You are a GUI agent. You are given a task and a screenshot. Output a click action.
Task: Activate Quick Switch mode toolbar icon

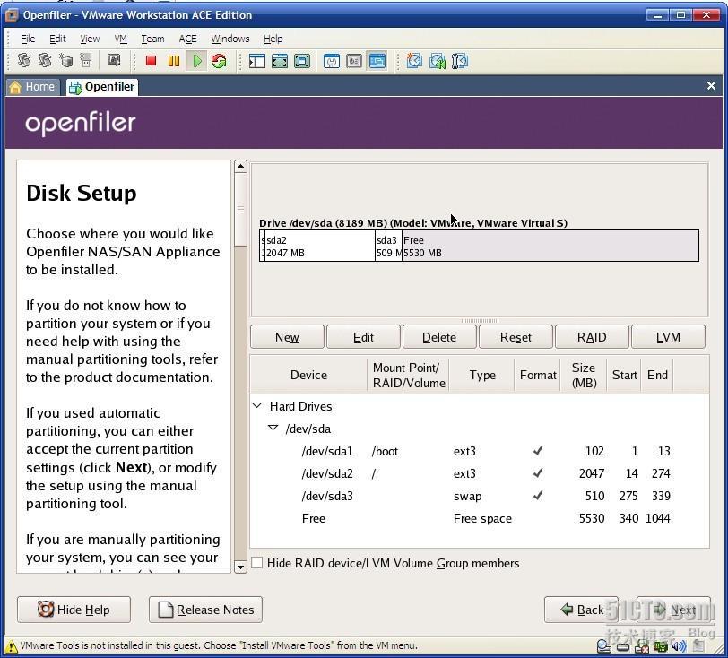click(302, 61)
